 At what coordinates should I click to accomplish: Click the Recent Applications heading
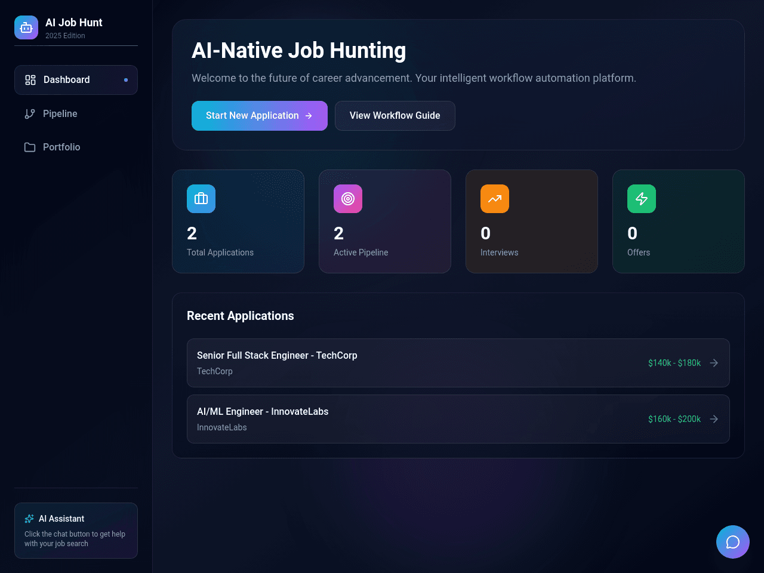coord(241,316)
